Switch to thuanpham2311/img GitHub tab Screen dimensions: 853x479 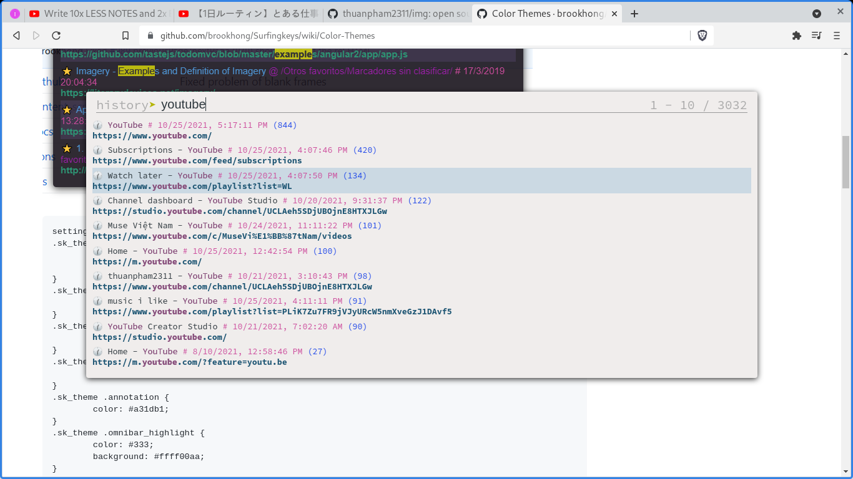[397, 14]
